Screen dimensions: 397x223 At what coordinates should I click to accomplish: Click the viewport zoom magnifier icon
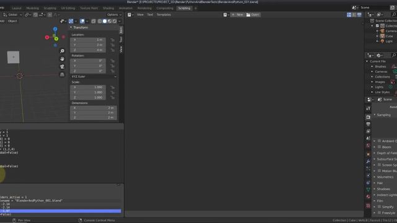point(62,51)
